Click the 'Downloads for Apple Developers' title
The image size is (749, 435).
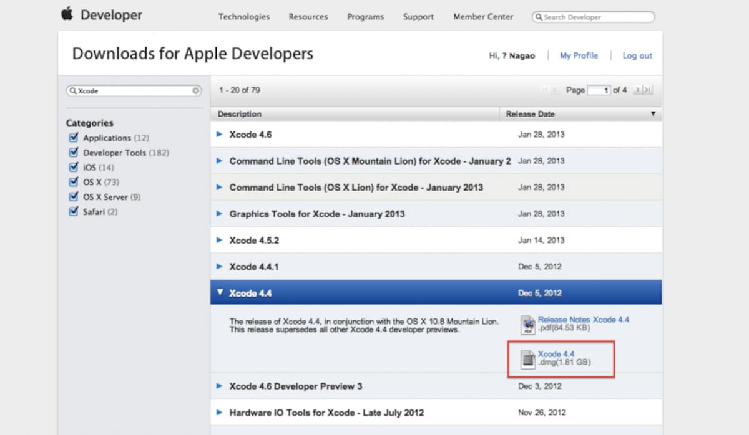click(x=193, y=54)
